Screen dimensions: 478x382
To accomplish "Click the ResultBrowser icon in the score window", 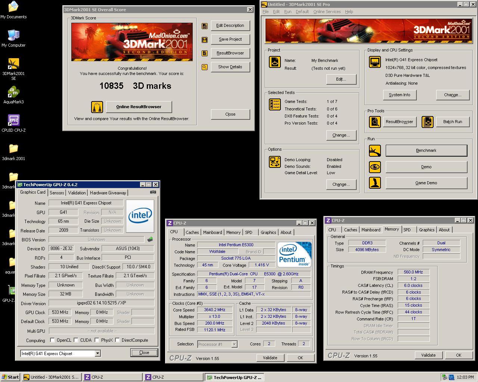I will pos(205,53).
